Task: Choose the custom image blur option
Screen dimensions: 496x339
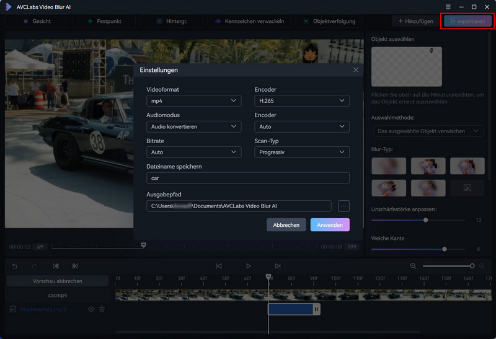Action: [x=467, y=188]
